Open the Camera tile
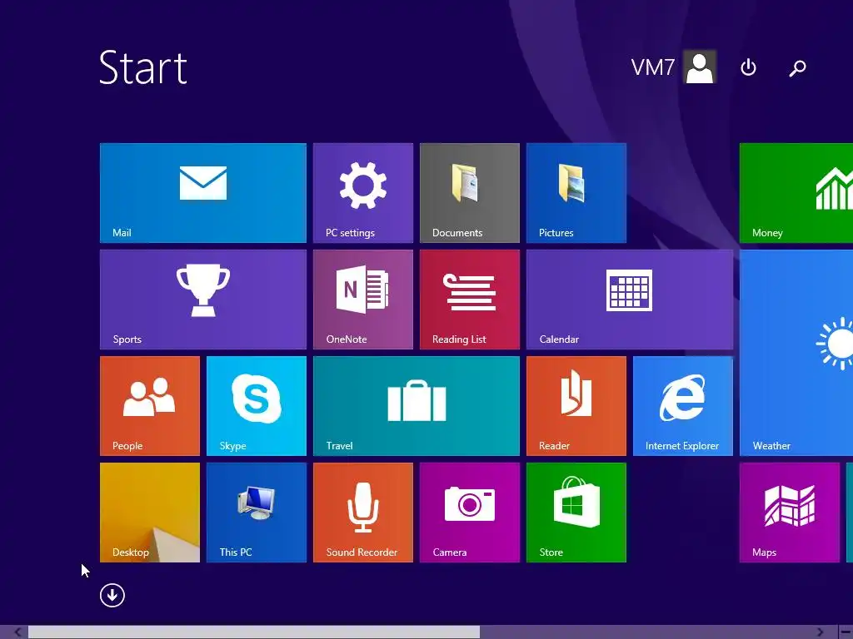This screenshot has width=853, height=639. (470, 513)
